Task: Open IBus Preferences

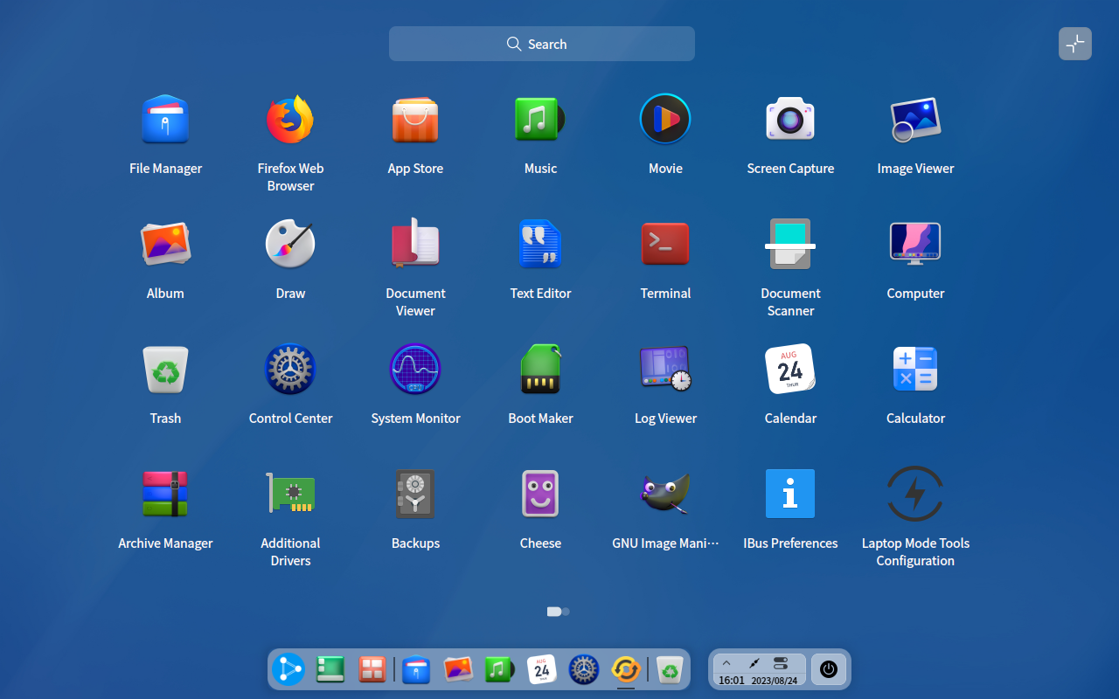Action: [x=790, y=494]
